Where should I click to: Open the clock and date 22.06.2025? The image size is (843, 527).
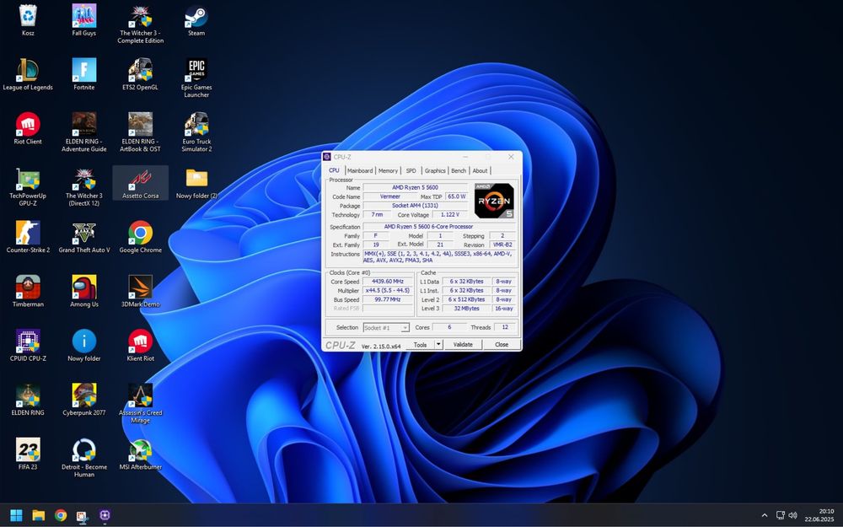tap(819, 515)
